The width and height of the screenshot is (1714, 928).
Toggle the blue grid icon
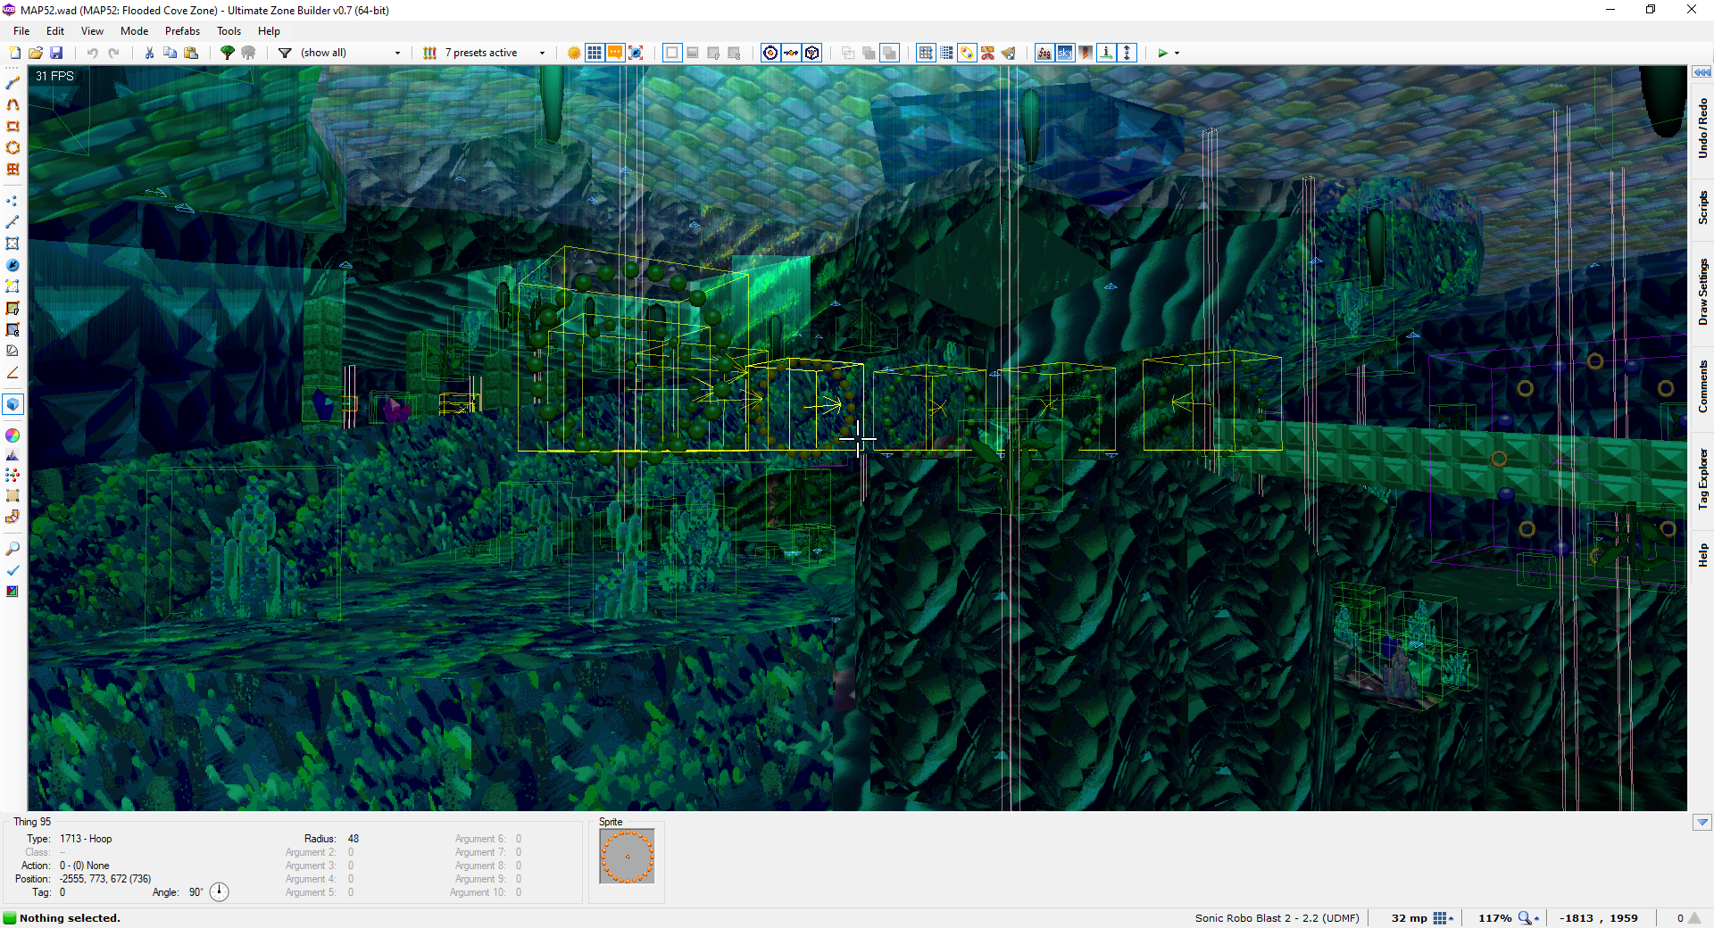coord(595,53)
